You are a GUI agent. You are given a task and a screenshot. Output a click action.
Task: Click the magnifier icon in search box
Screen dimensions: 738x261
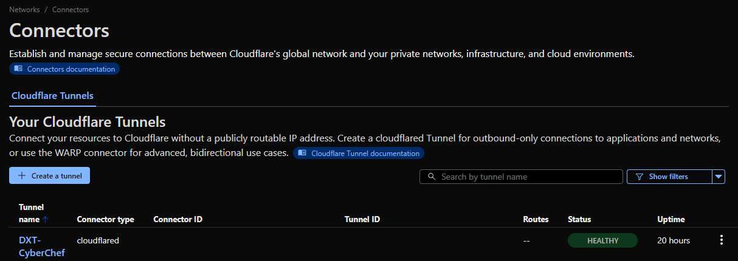pos(432,177)
